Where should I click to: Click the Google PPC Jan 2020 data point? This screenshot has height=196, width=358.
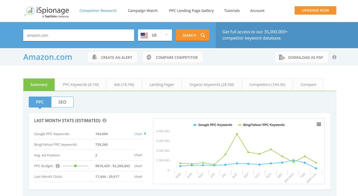[x=293, y=160]
